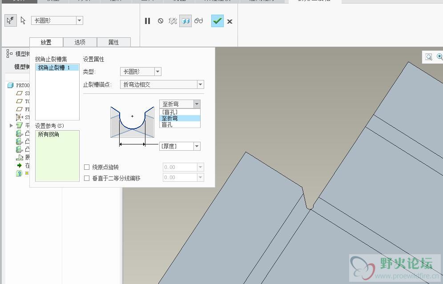Select 拐角止裂槽 1 in the relief set list
This screenshot has width=443, height=284.
pyautogui.click(x=57, y=68)
